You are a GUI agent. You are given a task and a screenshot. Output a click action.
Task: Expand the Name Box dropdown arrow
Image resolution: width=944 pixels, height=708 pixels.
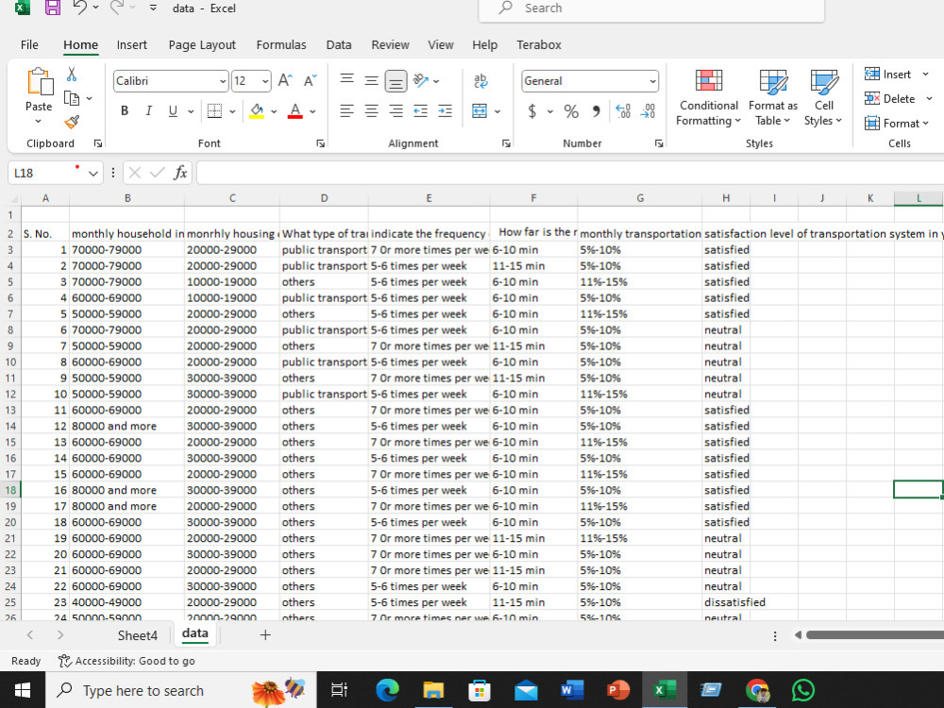point(93,174)
